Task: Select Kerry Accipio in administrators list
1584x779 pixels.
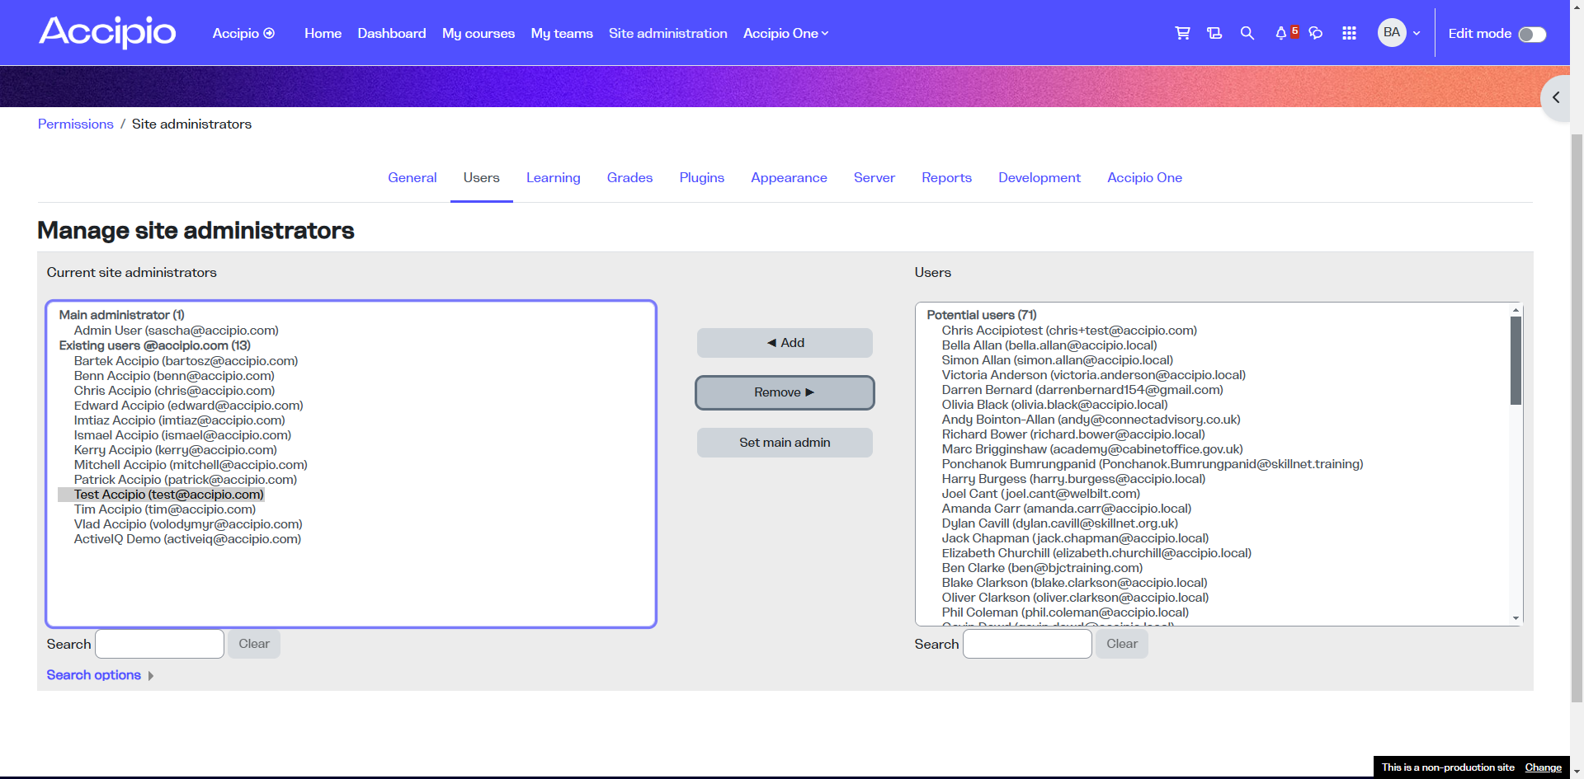Action: coord(175,450)
